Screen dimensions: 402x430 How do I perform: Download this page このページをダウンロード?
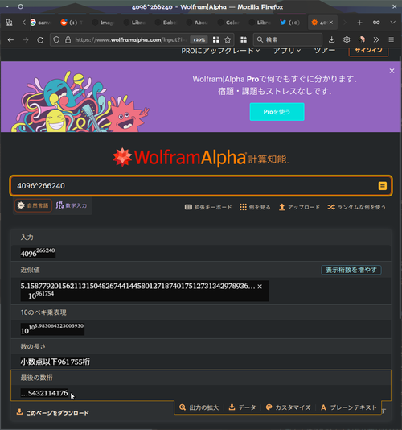(53, 412)
